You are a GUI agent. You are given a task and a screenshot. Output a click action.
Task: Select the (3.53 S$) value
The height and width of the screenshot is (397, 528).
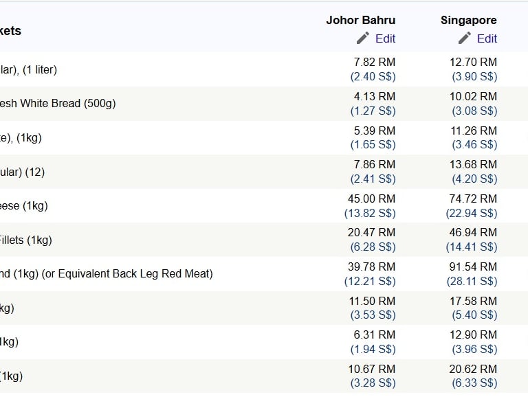[x=373, y=315]
